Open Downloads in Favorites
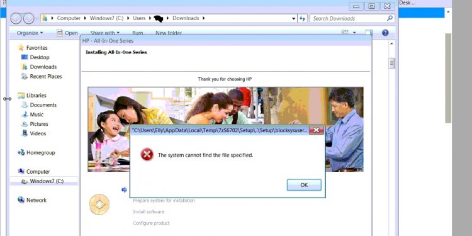The width and height of the screenshot is (472, 236). (43, 67)
